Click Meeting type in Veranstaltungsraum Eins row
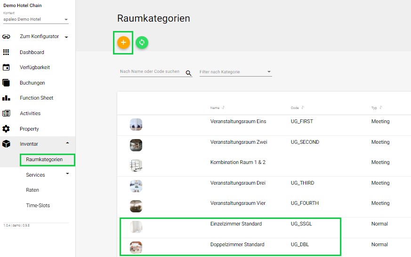Viewport: 411px width, 257px height. (x=380, y=121)
